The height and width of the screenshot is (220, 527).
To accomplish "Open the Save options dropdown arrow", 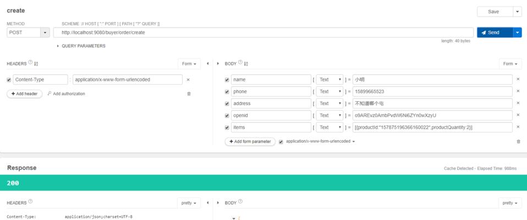I will click(518, 12).
